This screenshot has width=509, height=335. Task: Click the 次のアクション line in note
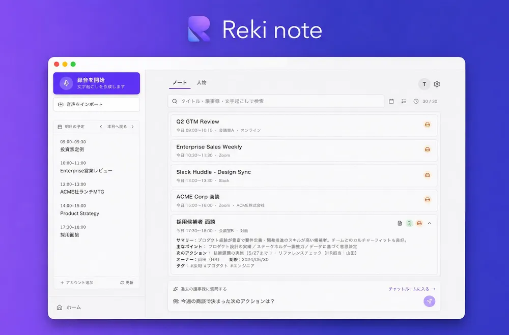267,253
